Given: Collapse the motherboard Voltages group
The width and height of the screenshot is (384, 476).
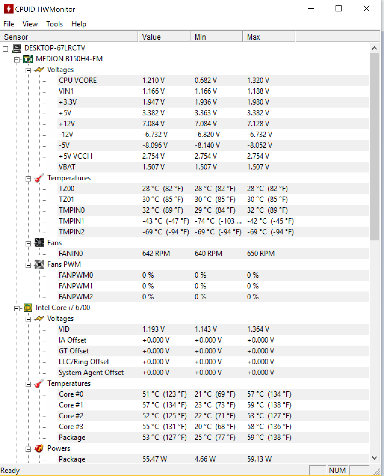Looking at the screenshot, I should (x=28, y=70).
